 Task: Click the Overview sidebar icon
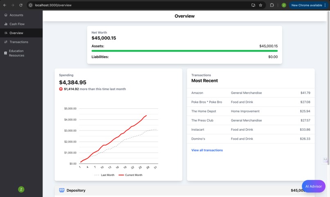tap(6, 33)
